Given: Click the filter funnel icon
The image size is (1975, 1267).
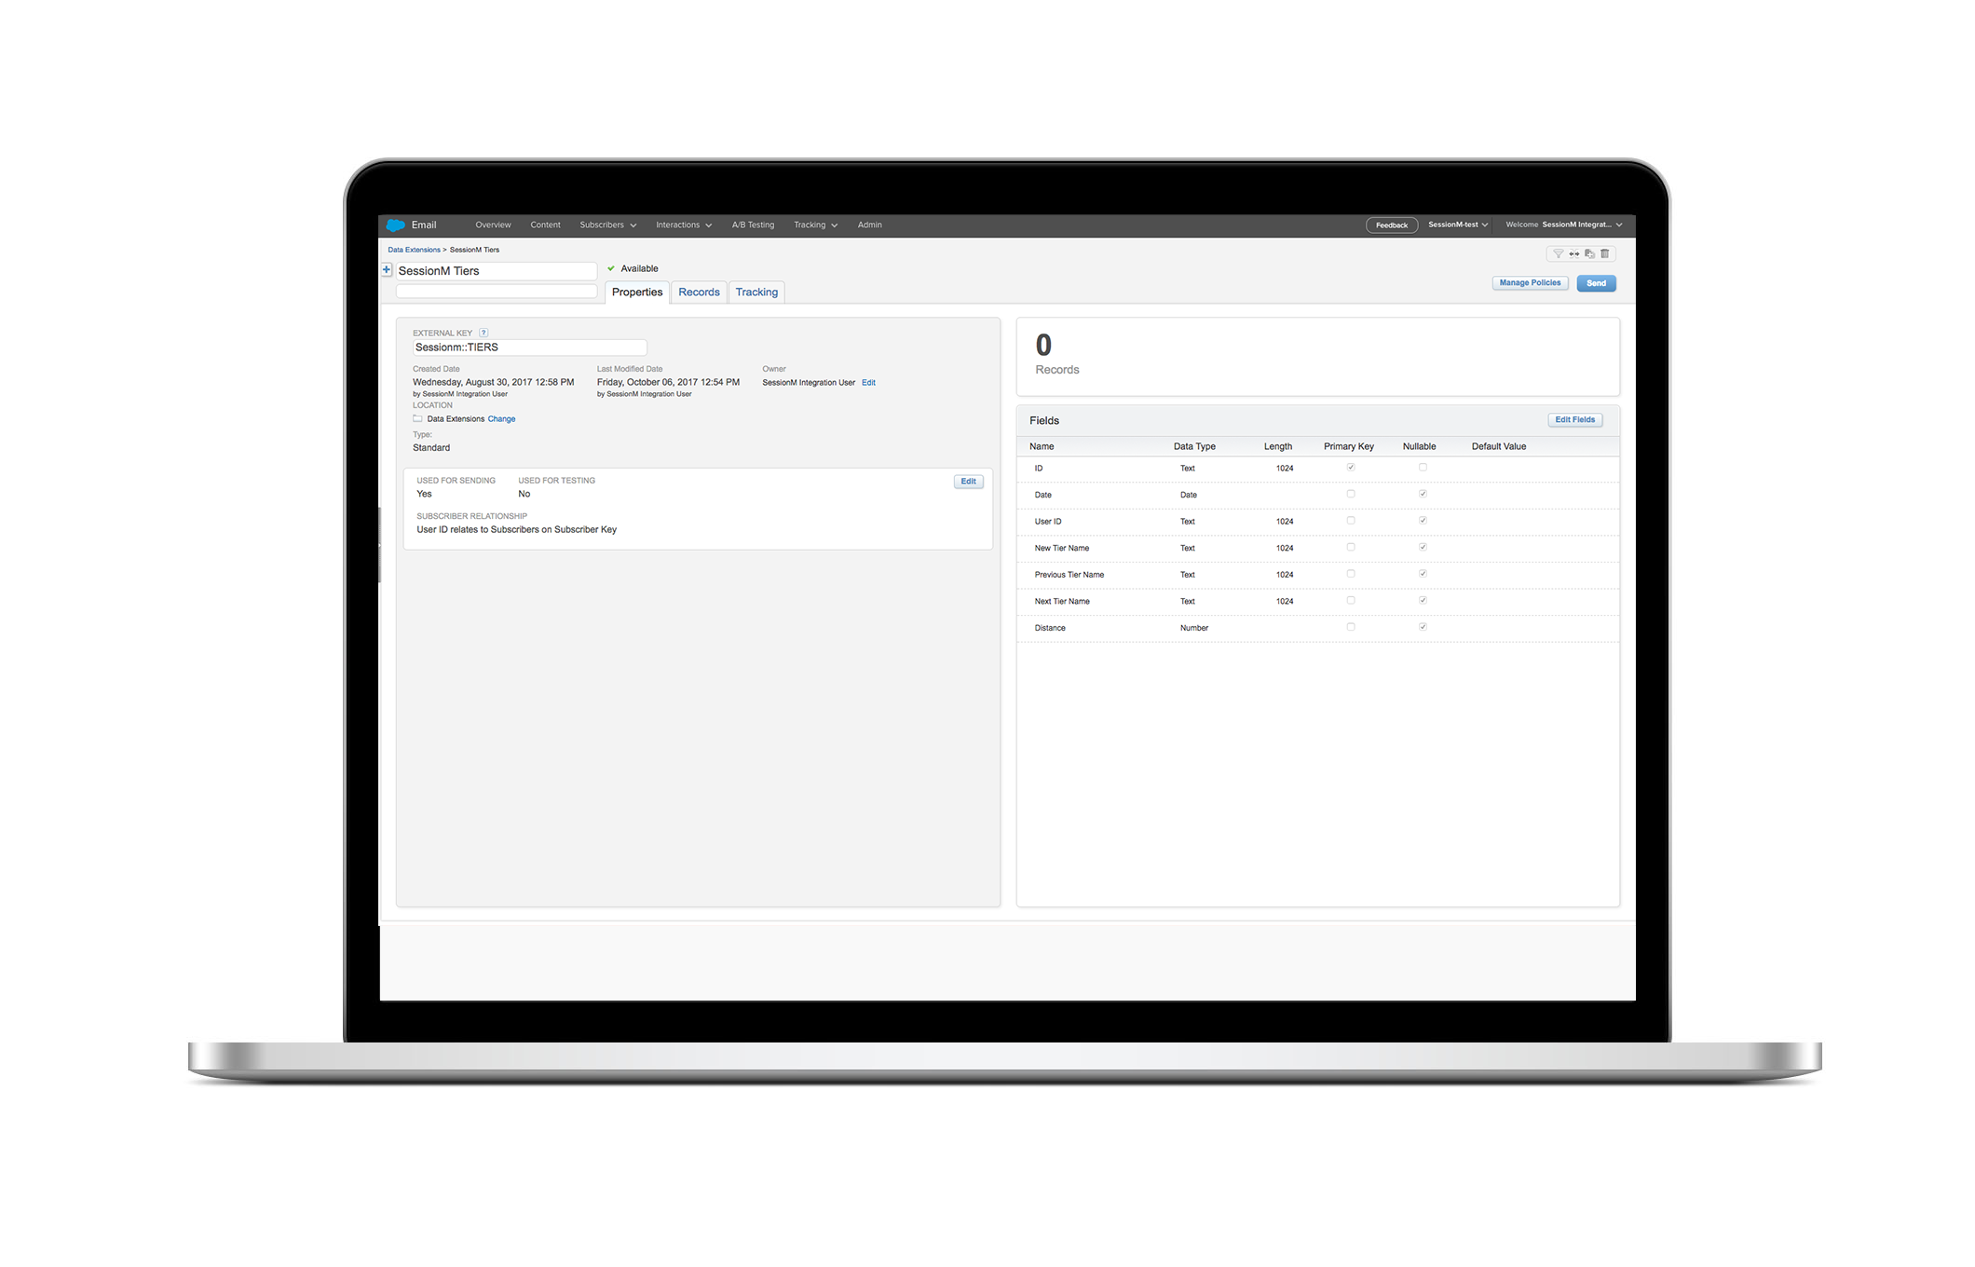Looking at the screenshot, I should click(x=1559, y=253).
